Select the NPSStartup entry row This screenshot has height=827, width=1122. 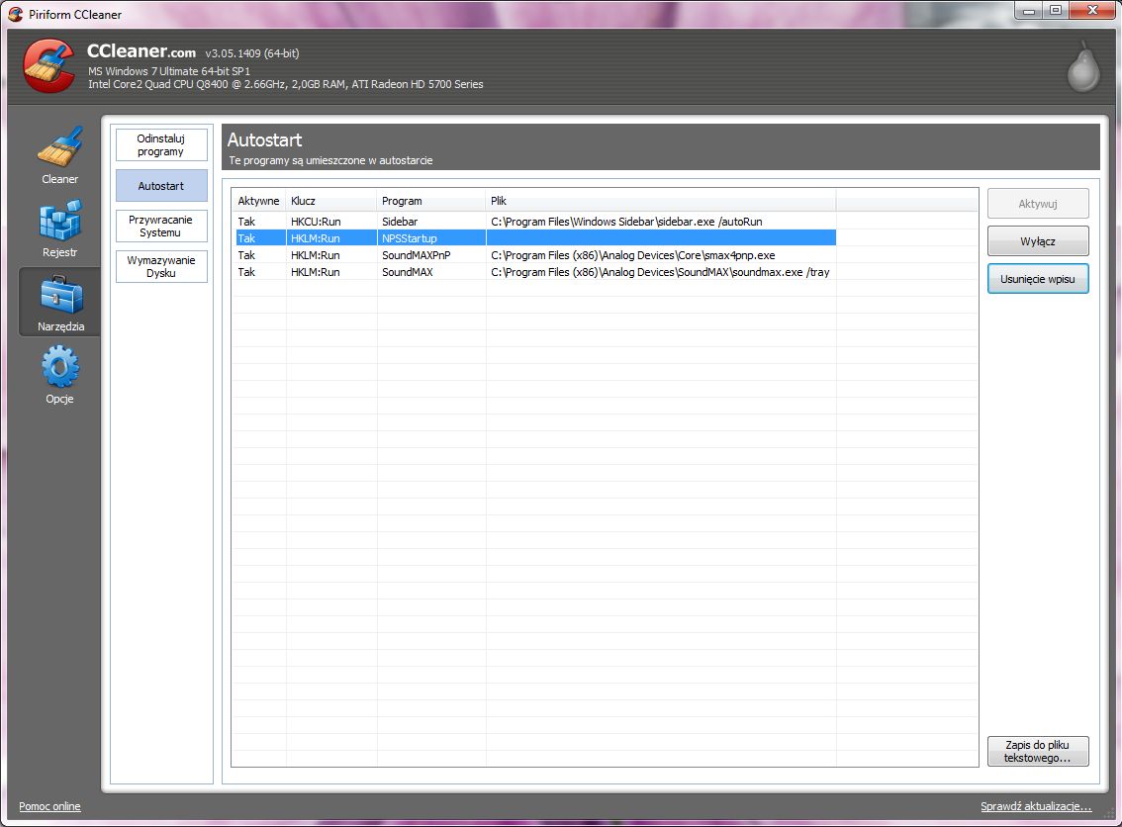click(535, 238)
